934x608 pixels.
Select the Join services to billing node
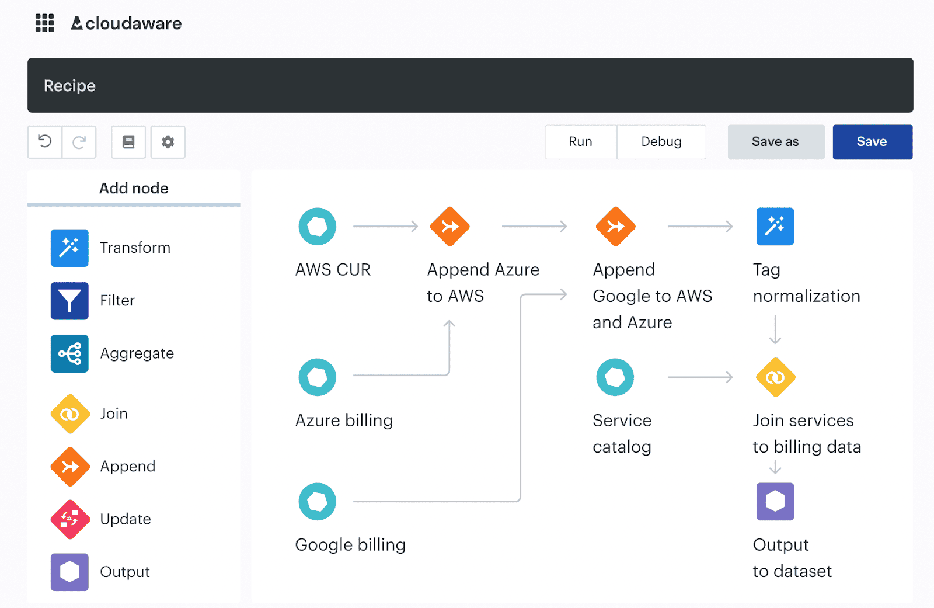pos(776,377)
